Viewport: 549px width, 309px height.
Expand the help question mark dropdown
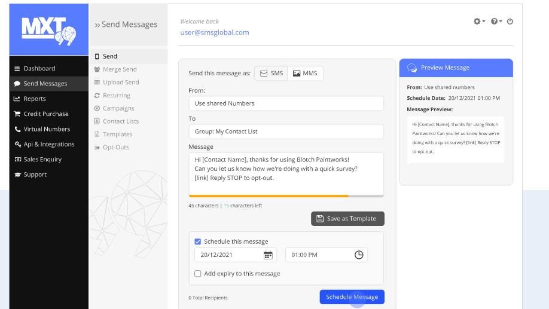(x=496, y=22)
